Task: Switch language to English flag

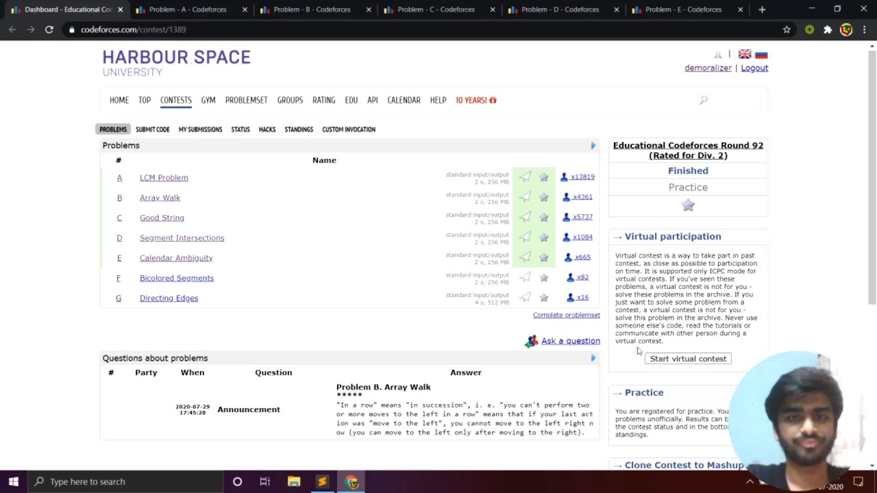Action: click(745, 54)
